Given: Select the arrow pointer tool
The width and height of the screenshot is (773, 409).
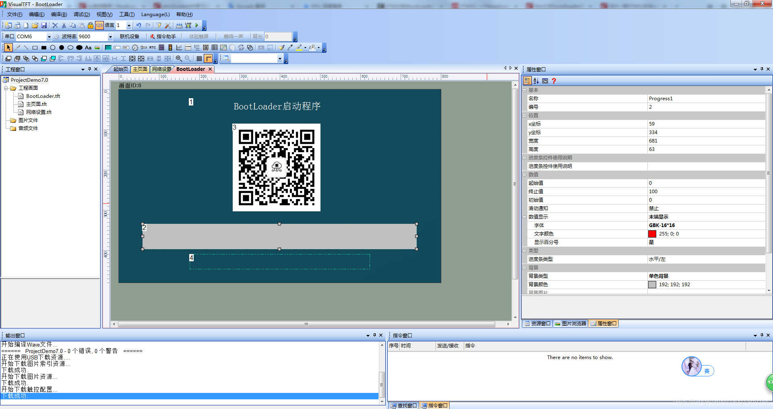Looking at the screenshot, I should pos(8,48).
